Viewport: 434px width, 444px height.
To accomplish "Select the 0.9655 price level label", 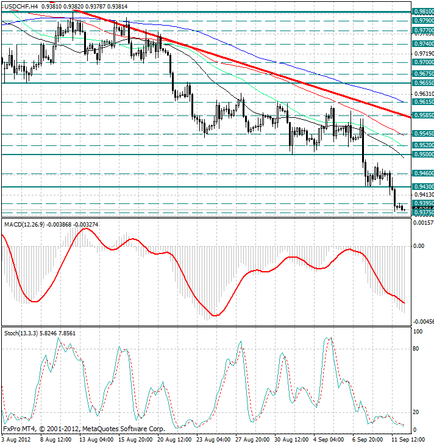I will (x=423, y=83).
